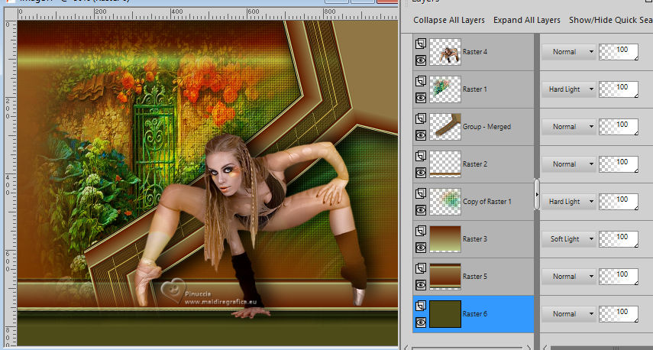Click the opacity field of Raster 2
This screenshot has height=350, width=653.
click(619, 164)
